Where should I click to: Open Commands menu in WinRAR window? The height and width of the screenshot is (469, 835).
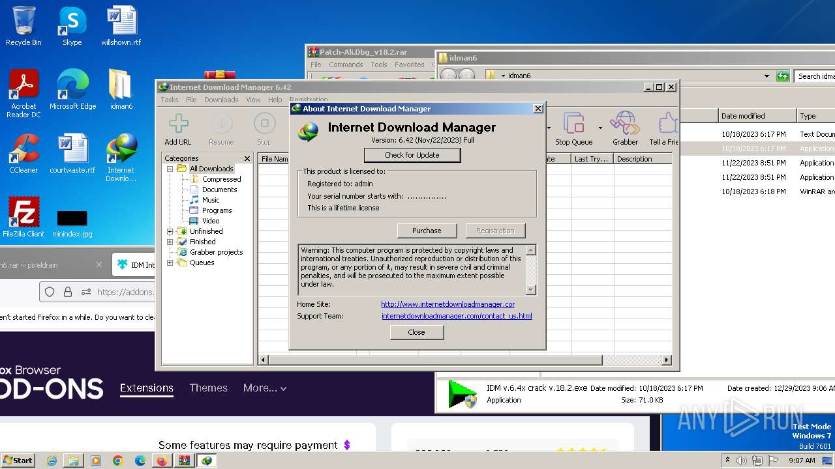(346, 64)
